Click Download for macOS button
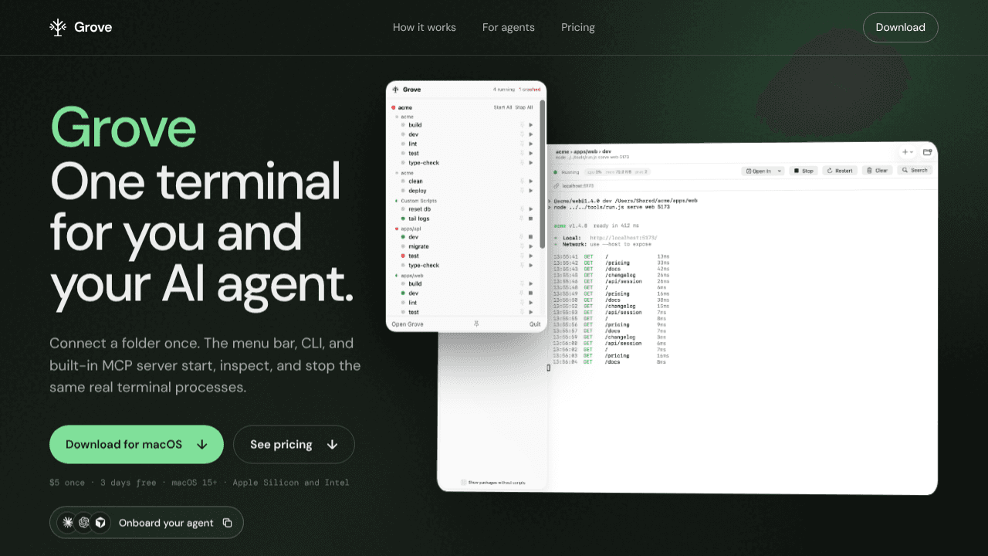This screenshot has height=556, width=988. click(x=137, y=444)
